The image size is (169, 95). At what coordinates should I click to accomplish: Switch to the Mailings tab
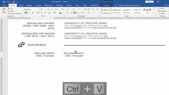59,5
